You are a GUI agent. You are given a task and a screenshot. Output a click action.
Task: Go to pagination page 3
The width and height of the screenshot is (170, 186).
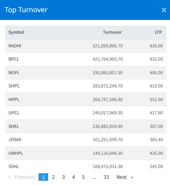(63, 177)
